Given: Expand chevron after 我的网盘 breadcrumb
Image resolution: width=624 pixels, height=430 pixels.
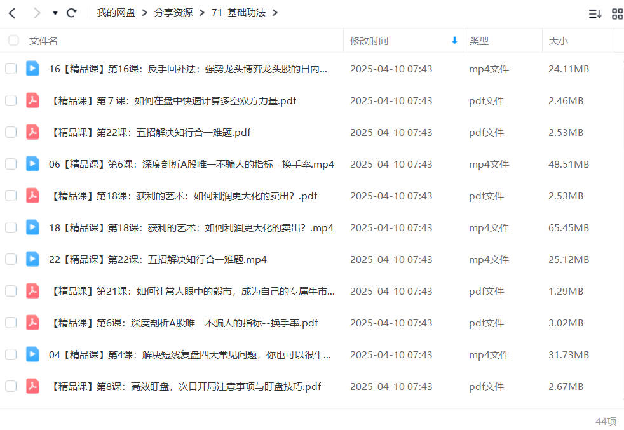Looking at the screenshot, I should click(144, 13).
